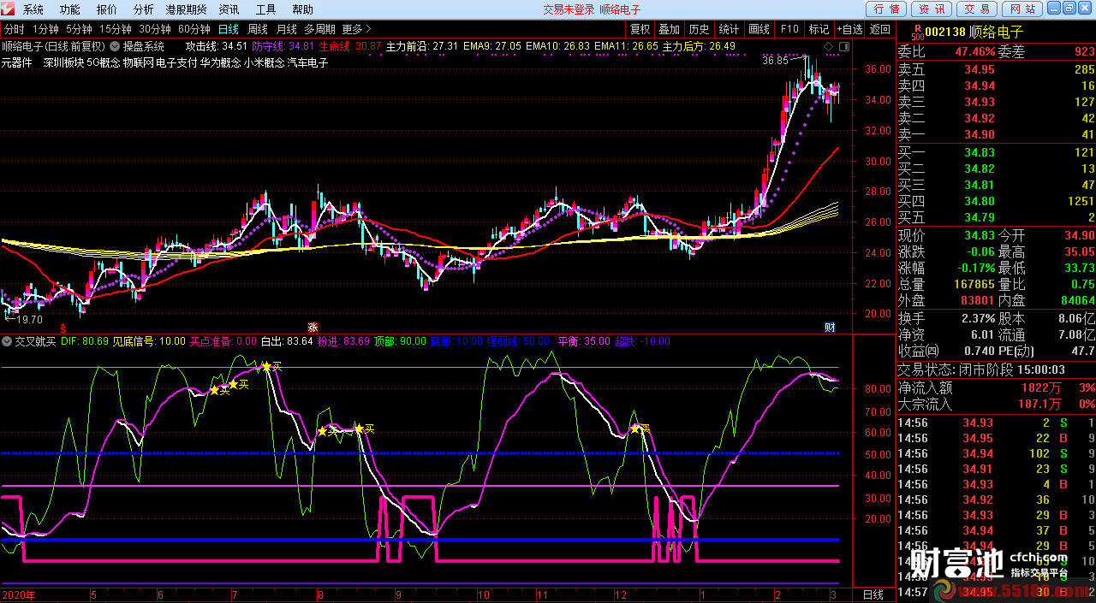Open the 工具 menu
Viewport: 1096px width, 603px height.
(x=265, y=9)
